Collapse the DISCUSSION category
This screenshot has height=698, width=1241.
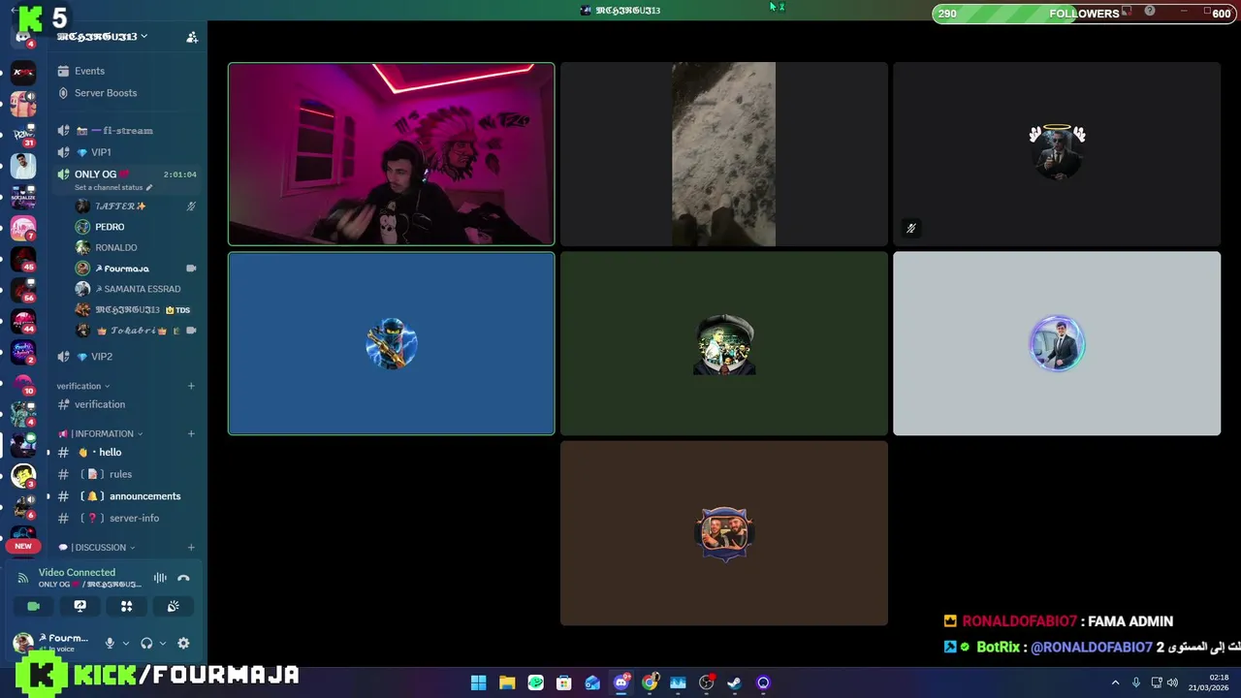click(96, 547)
